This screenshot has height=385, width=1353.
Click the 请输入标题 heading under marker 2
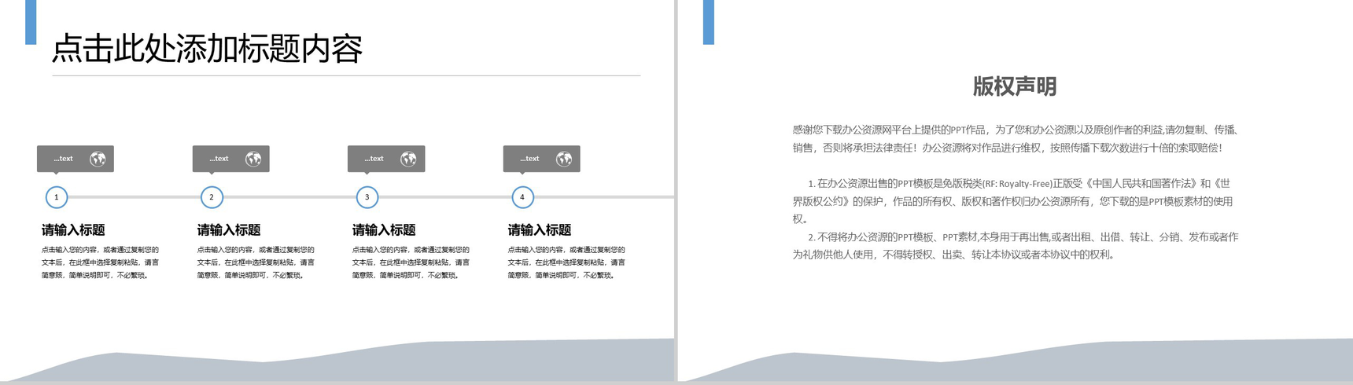tap(229, 230)
